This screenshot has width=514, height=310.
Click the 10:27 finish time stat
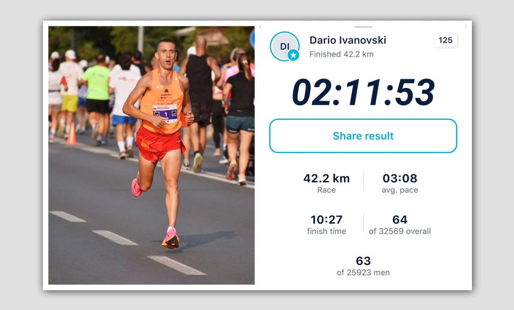click(x=327, y=225)
